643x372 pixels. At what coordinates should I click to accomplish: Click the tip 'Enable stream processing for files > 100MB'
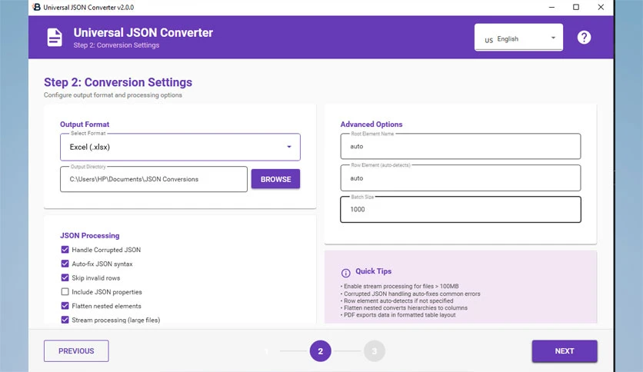click(399, 286)
